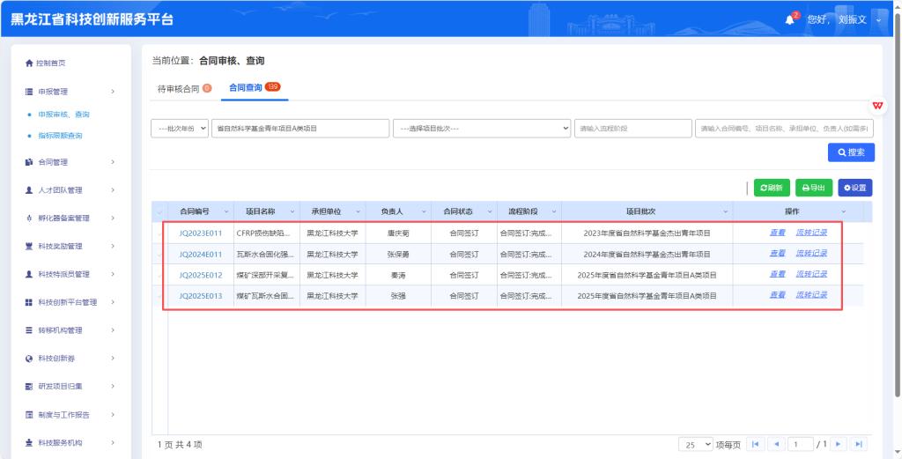Open the rows-per-page dropdown showing 25
The width and height of the screenshot is (902, 459).
tap(695, 444)
